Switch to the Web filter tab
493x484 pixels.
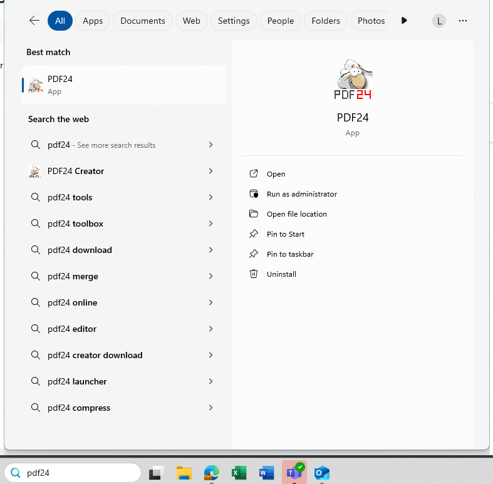192,21
